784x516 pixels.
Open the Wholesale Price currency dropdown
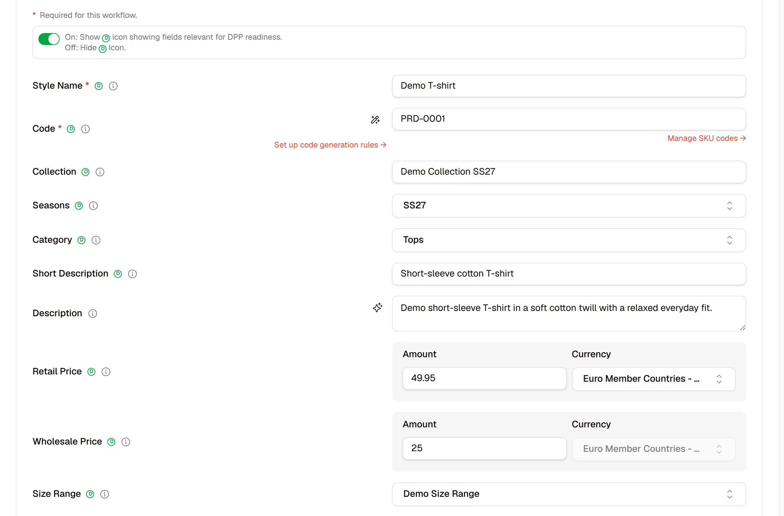654,449
